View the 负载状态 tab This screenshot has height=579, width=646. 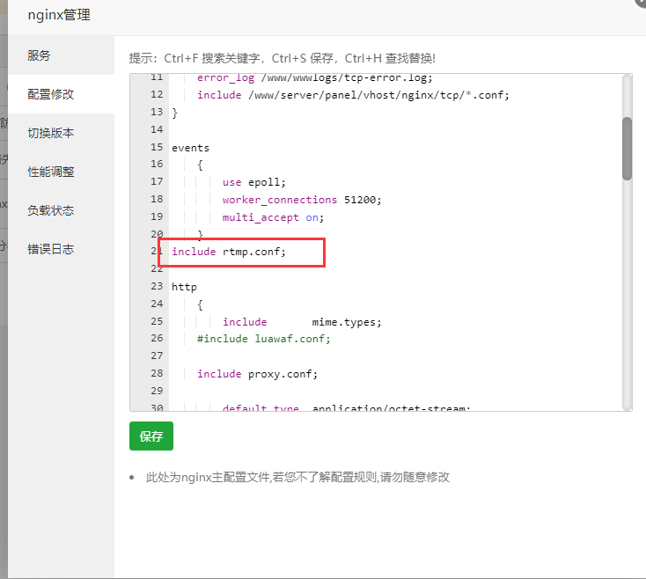click(61, 210)
